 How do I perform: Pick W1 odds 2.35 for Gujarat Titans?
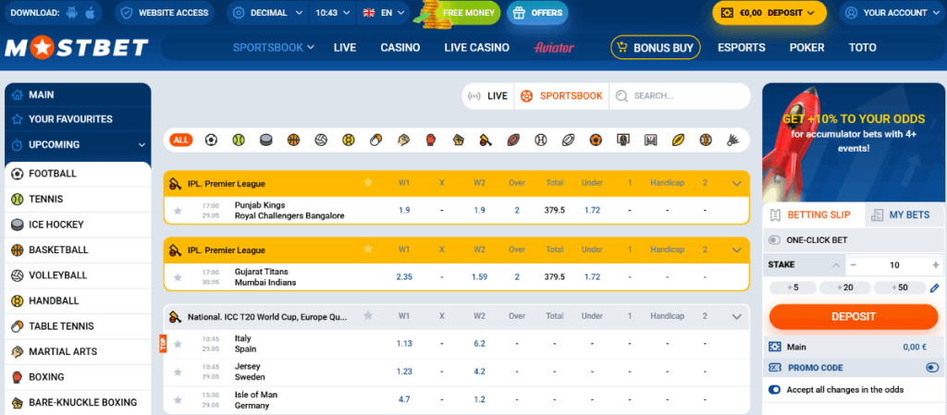click(404, 277)
